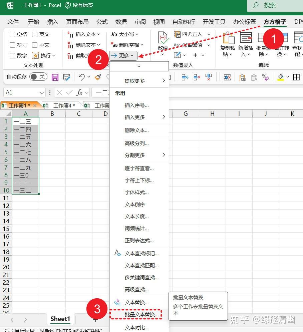
Task: Click the Save As icon beside Save
Action: click(66, 77)
